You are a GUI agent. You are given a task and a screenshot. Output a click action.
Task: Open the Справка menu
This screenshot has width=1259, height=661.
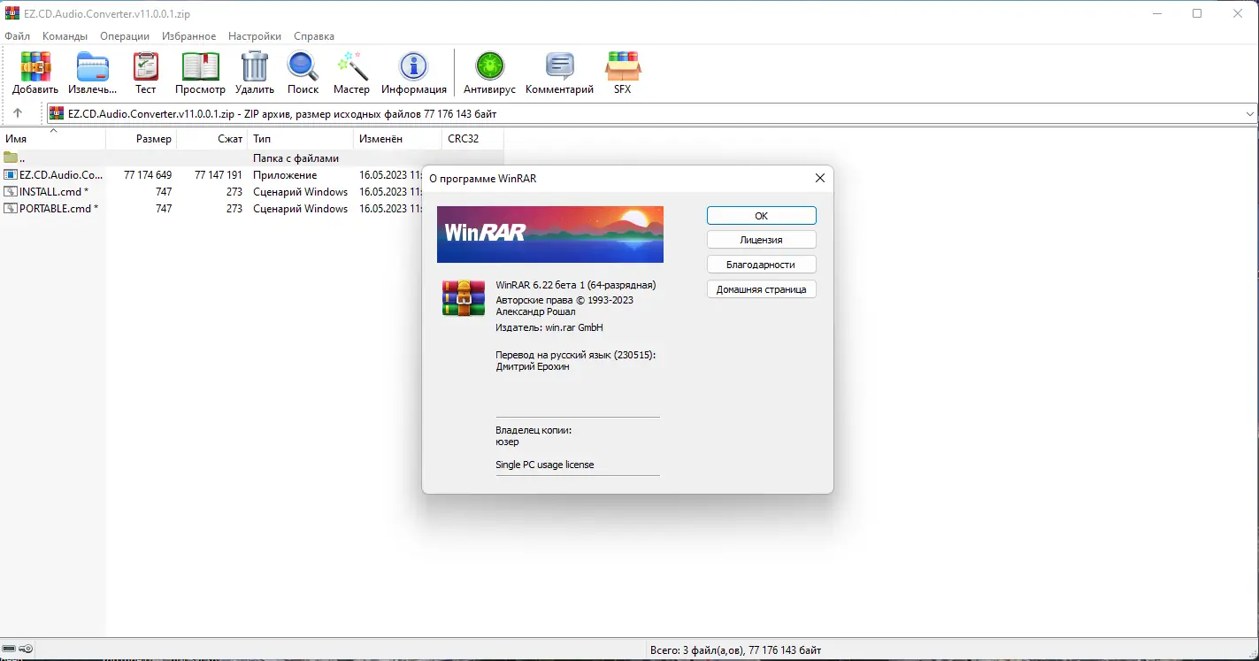pyautogui.click(x=314, y=36)
